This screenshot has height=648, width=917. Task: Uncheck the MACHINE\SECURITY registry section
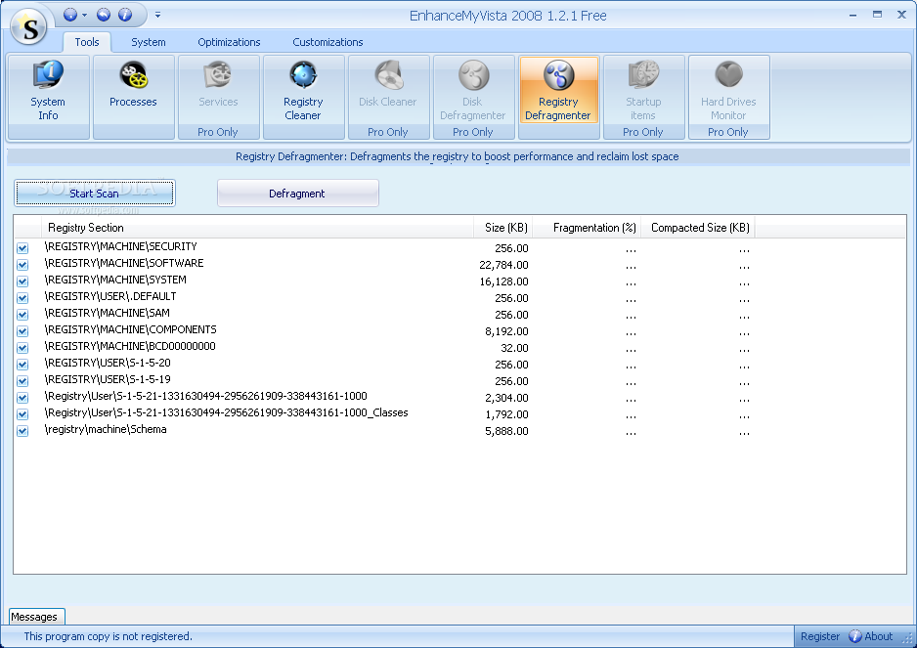point(22,248)
